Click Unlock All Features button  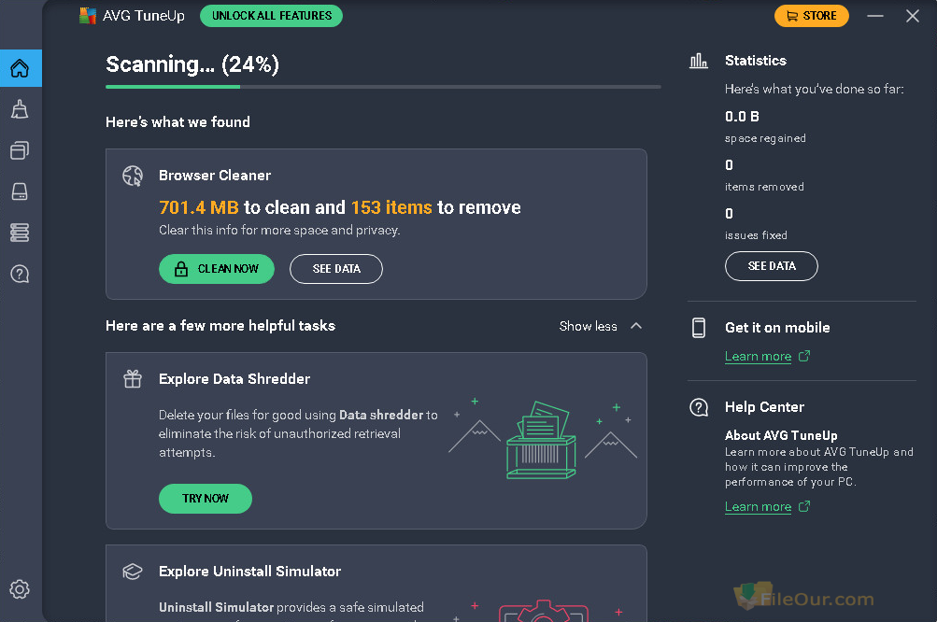pos(271,16)
